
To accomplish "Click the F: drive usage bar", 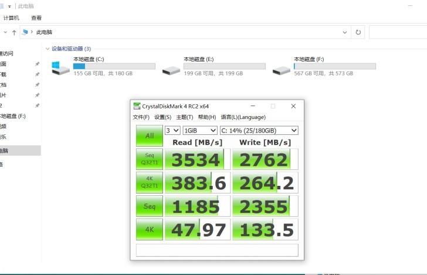I will (x=335, y=66).
